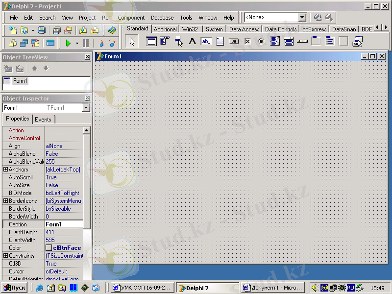
Task: Select the Label component in palette
Action: coord(193,42)
